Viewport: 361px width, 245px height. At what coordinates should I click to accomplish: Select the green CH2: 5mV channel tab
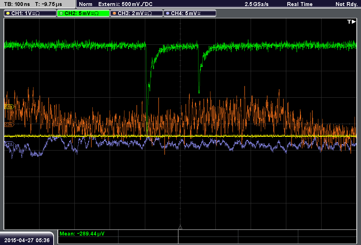pos(83,13)
